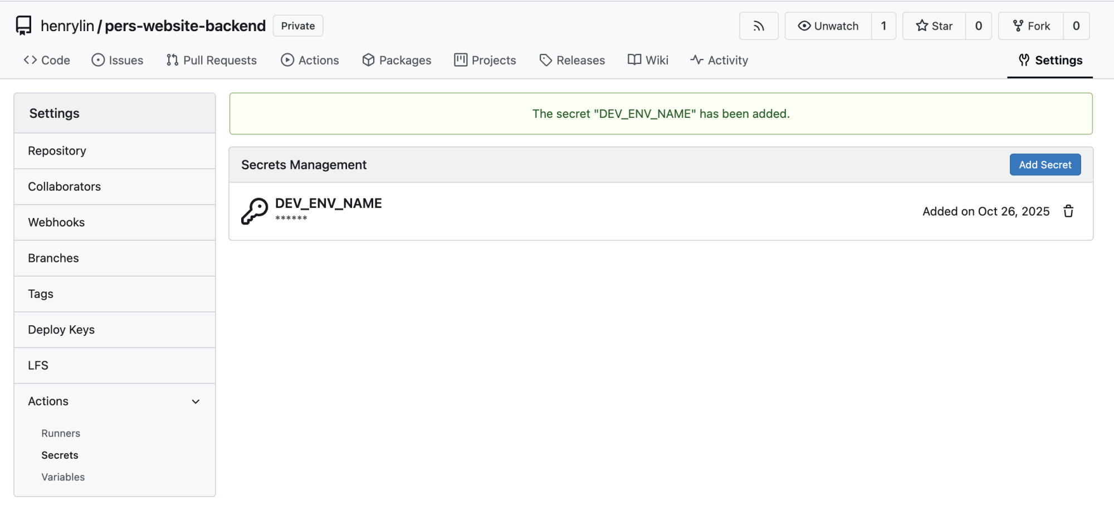Collapse the Actions section in sidebar

(196, 401)
